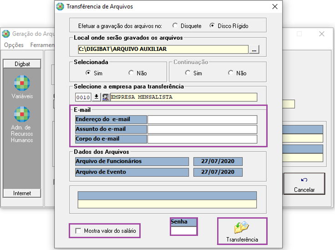Choose Não under Selecionada
The height and width of the screenshot is (250, 335).
pyautogui.click(x=131, y=73)
